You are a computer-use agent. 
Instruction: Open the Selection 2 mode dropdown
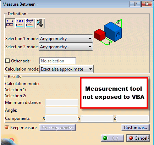pyautogui.click(x=66, y=47)
